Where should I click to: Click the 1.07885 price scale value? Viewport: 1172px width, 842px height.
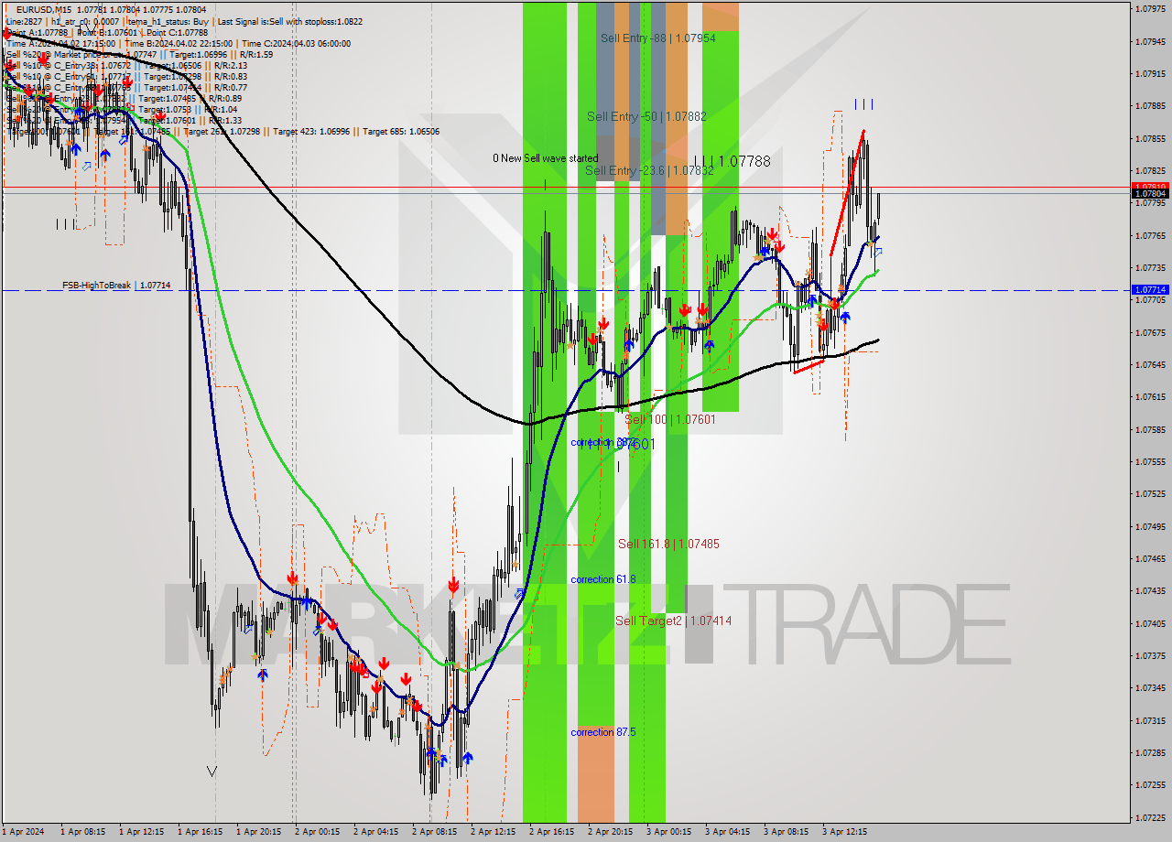pyautogui.click(x=1150, y=105)
